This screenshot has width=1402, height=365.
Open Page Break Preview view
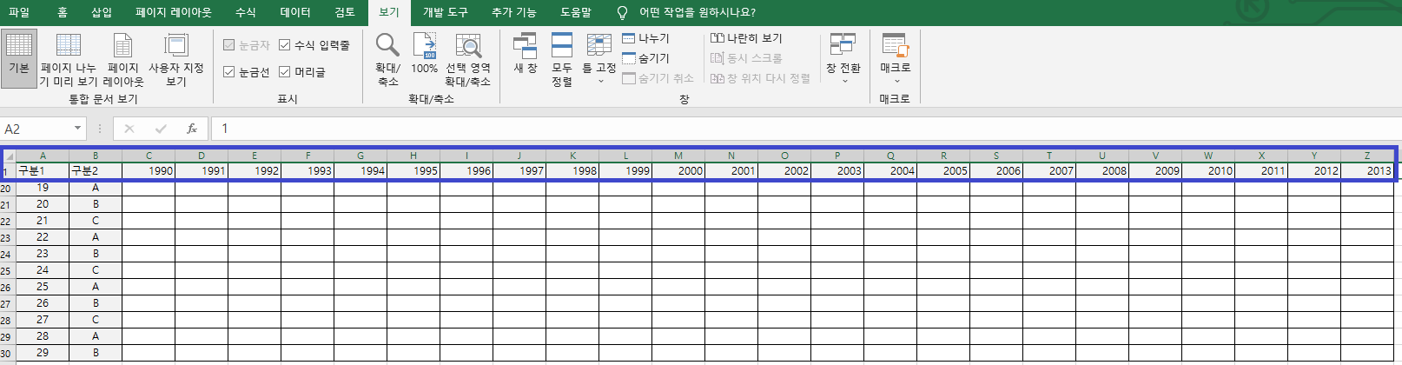tap(68, 58)
